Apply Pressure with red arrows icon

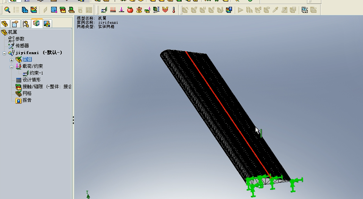pos(113,10)
